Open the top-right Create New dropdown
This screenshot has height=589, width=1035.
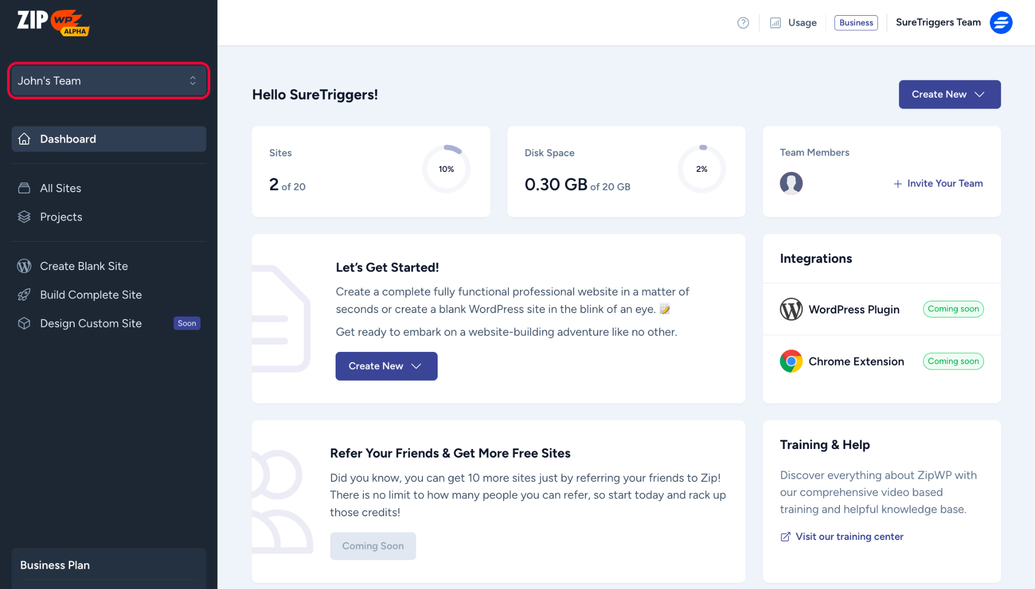pyautogui.click(x=949, y=95)
